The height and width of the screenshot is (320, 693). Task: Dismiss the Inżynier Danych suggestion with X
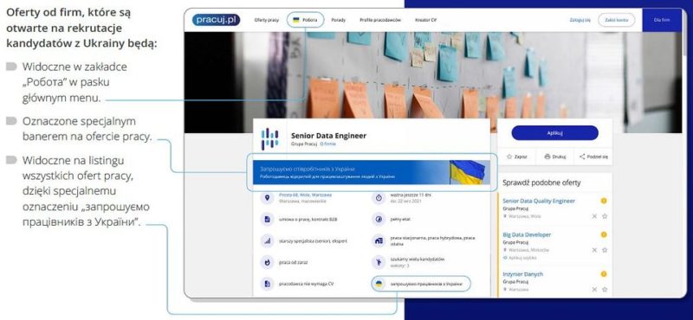pyautogui.click(x=594, y=290)
